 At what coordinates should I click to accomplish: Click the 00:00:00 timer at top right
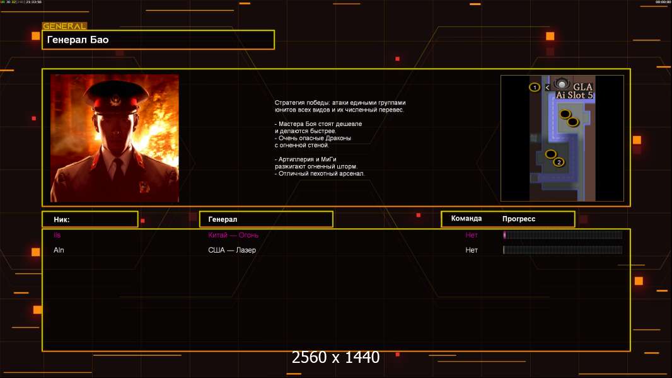pos(663,2)
